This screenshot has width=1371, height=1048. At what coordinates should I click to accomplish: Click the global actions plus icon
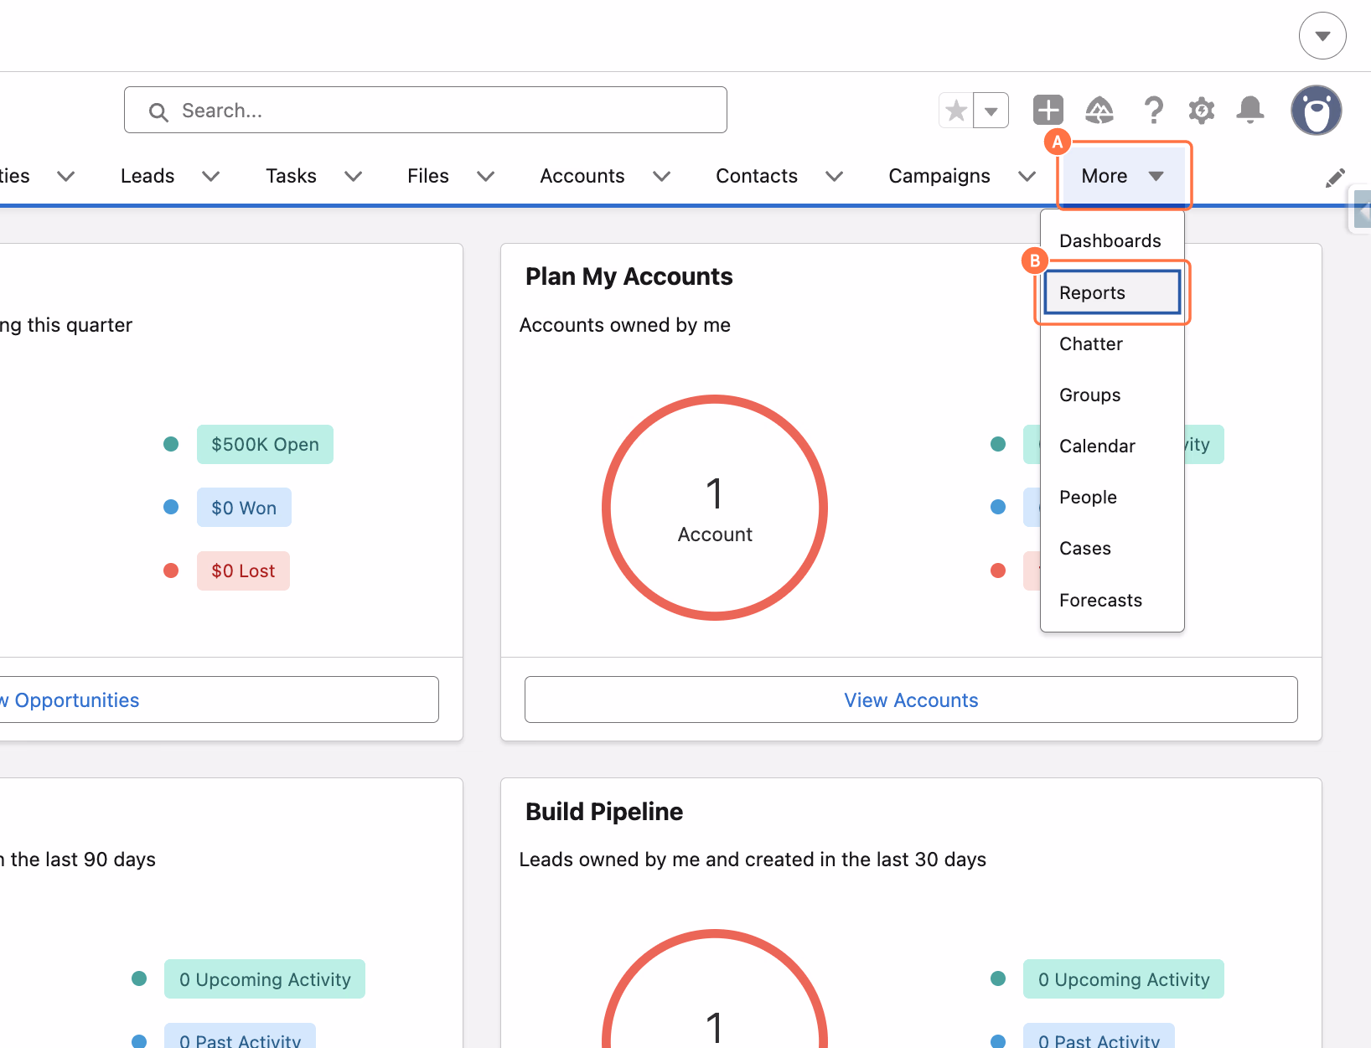(x=1048, y=110)
